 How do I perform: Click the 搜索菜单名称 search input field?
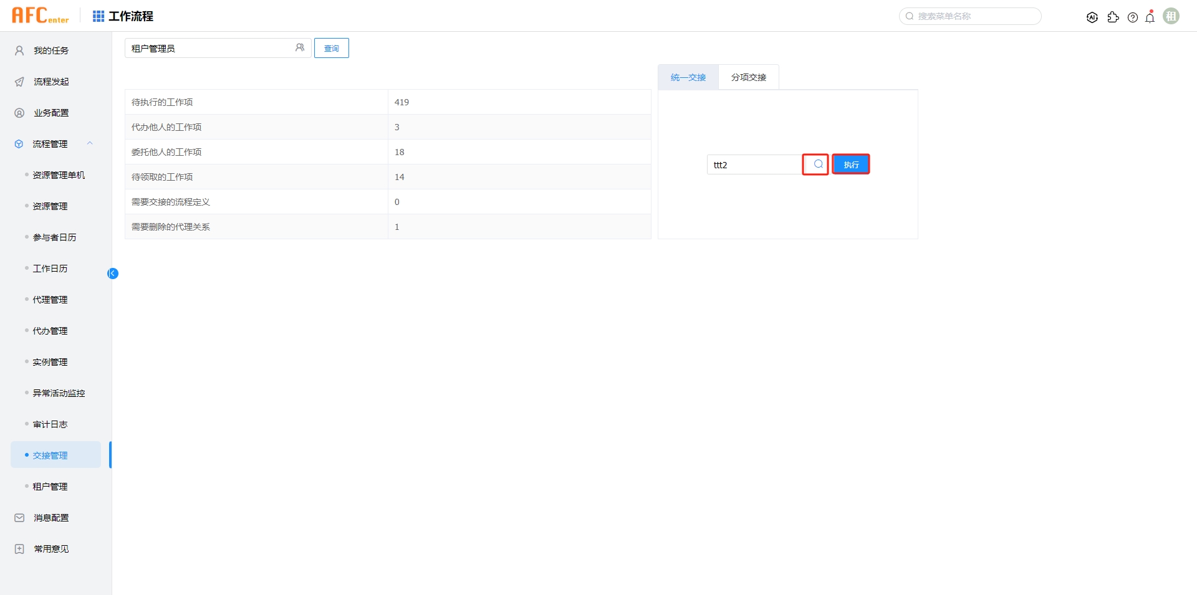pyautogui.click(x=969, y=16)
